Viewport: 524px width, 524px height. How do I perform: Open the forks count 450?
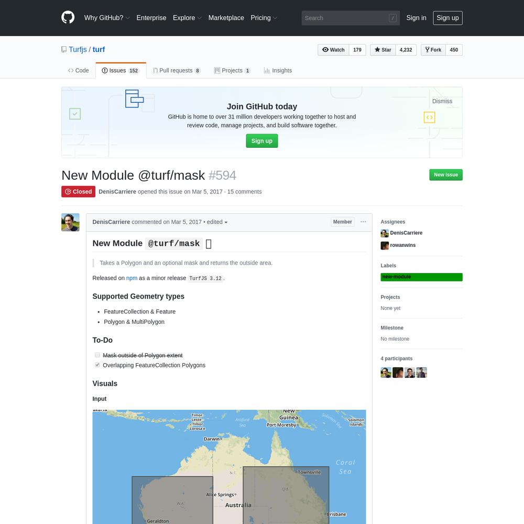(x=454, y=50)
